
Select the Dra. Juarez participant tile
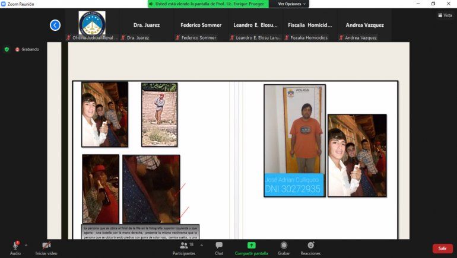point(146,25)
